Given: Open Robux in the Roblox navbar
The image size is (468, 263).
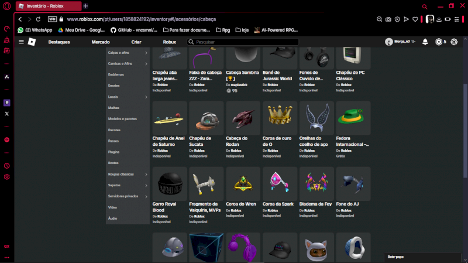Looking at the screenshot, I should pos(170,42).
